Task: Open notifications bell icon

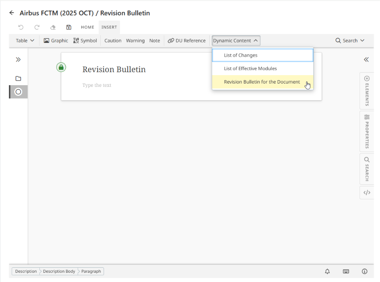Action: (x=327, y=272)
